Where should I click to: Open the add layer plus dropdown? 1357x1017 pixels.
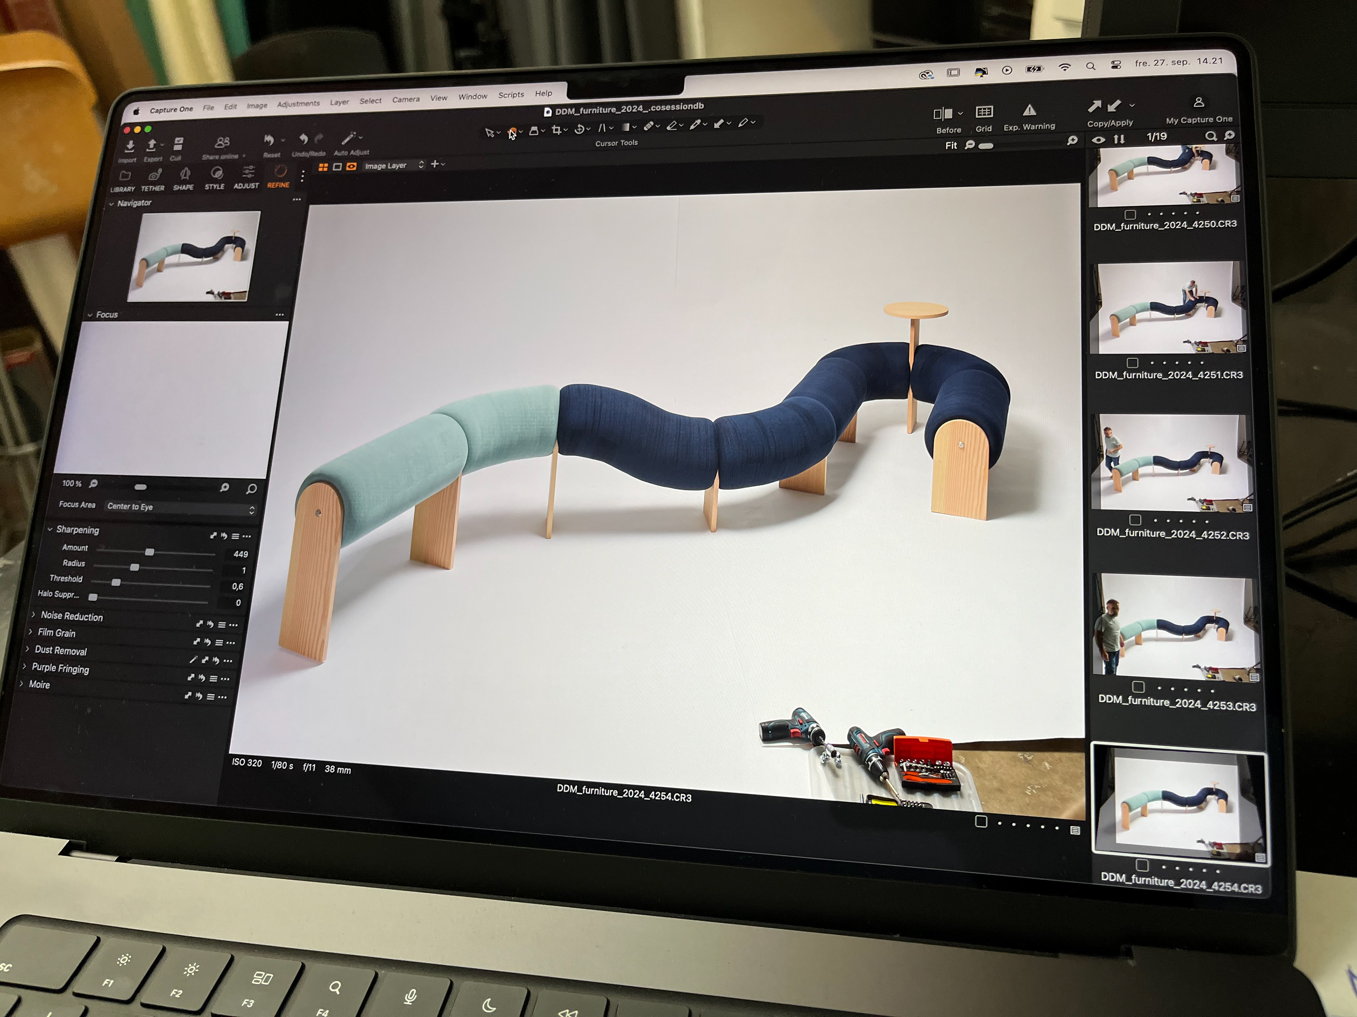pyautogui.click(x=437, y=164)
